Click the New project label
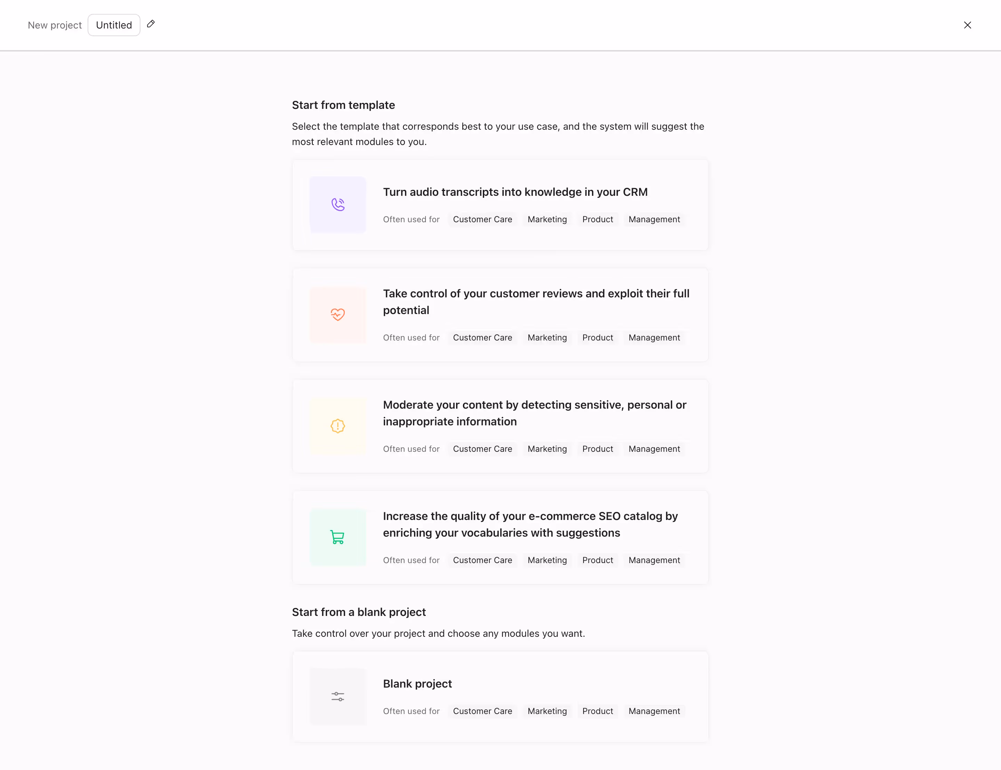The image size is (1001, 770). tap(55, 25)
